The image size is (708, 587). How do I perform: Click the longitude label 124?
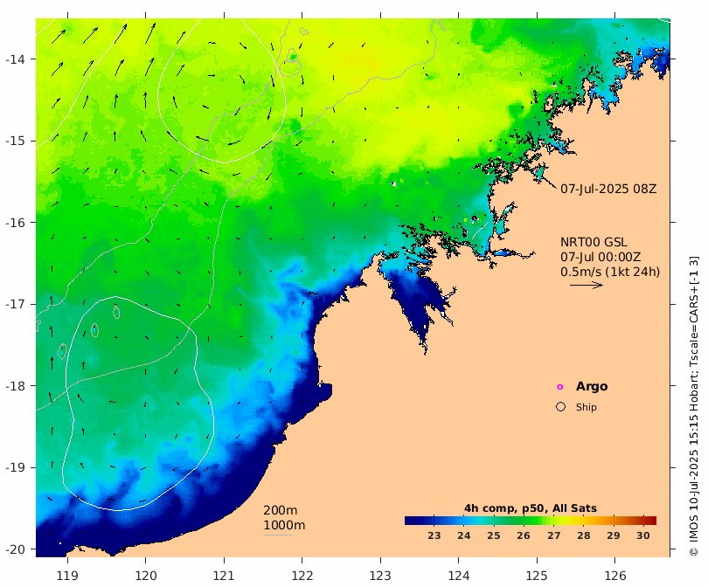459,576
